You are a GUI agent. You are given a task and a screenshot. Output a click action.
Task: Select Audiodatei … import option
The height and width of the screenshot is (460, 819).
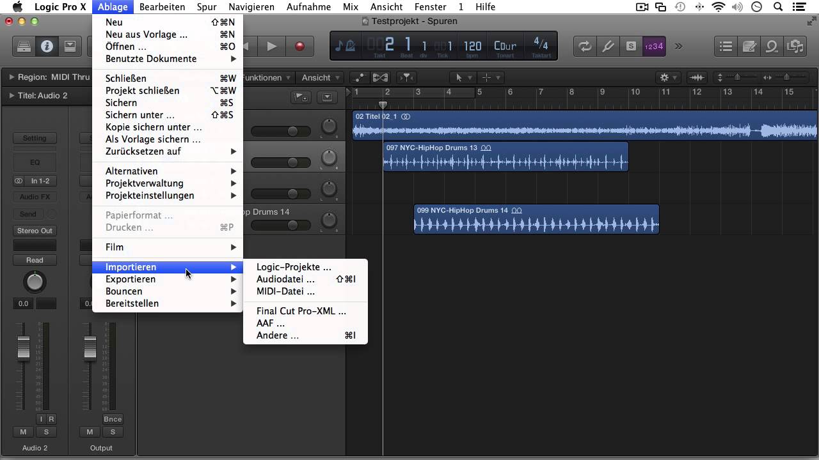point(306,279)
